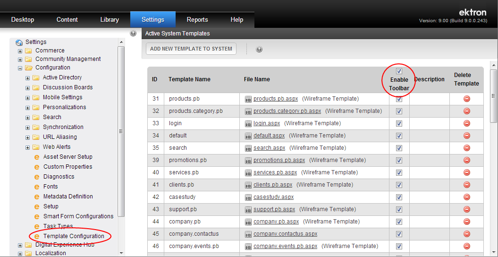This screenshot has width=498, height=257.
Task: Select Template Configuration in tree
Action: tap(74, 236)
